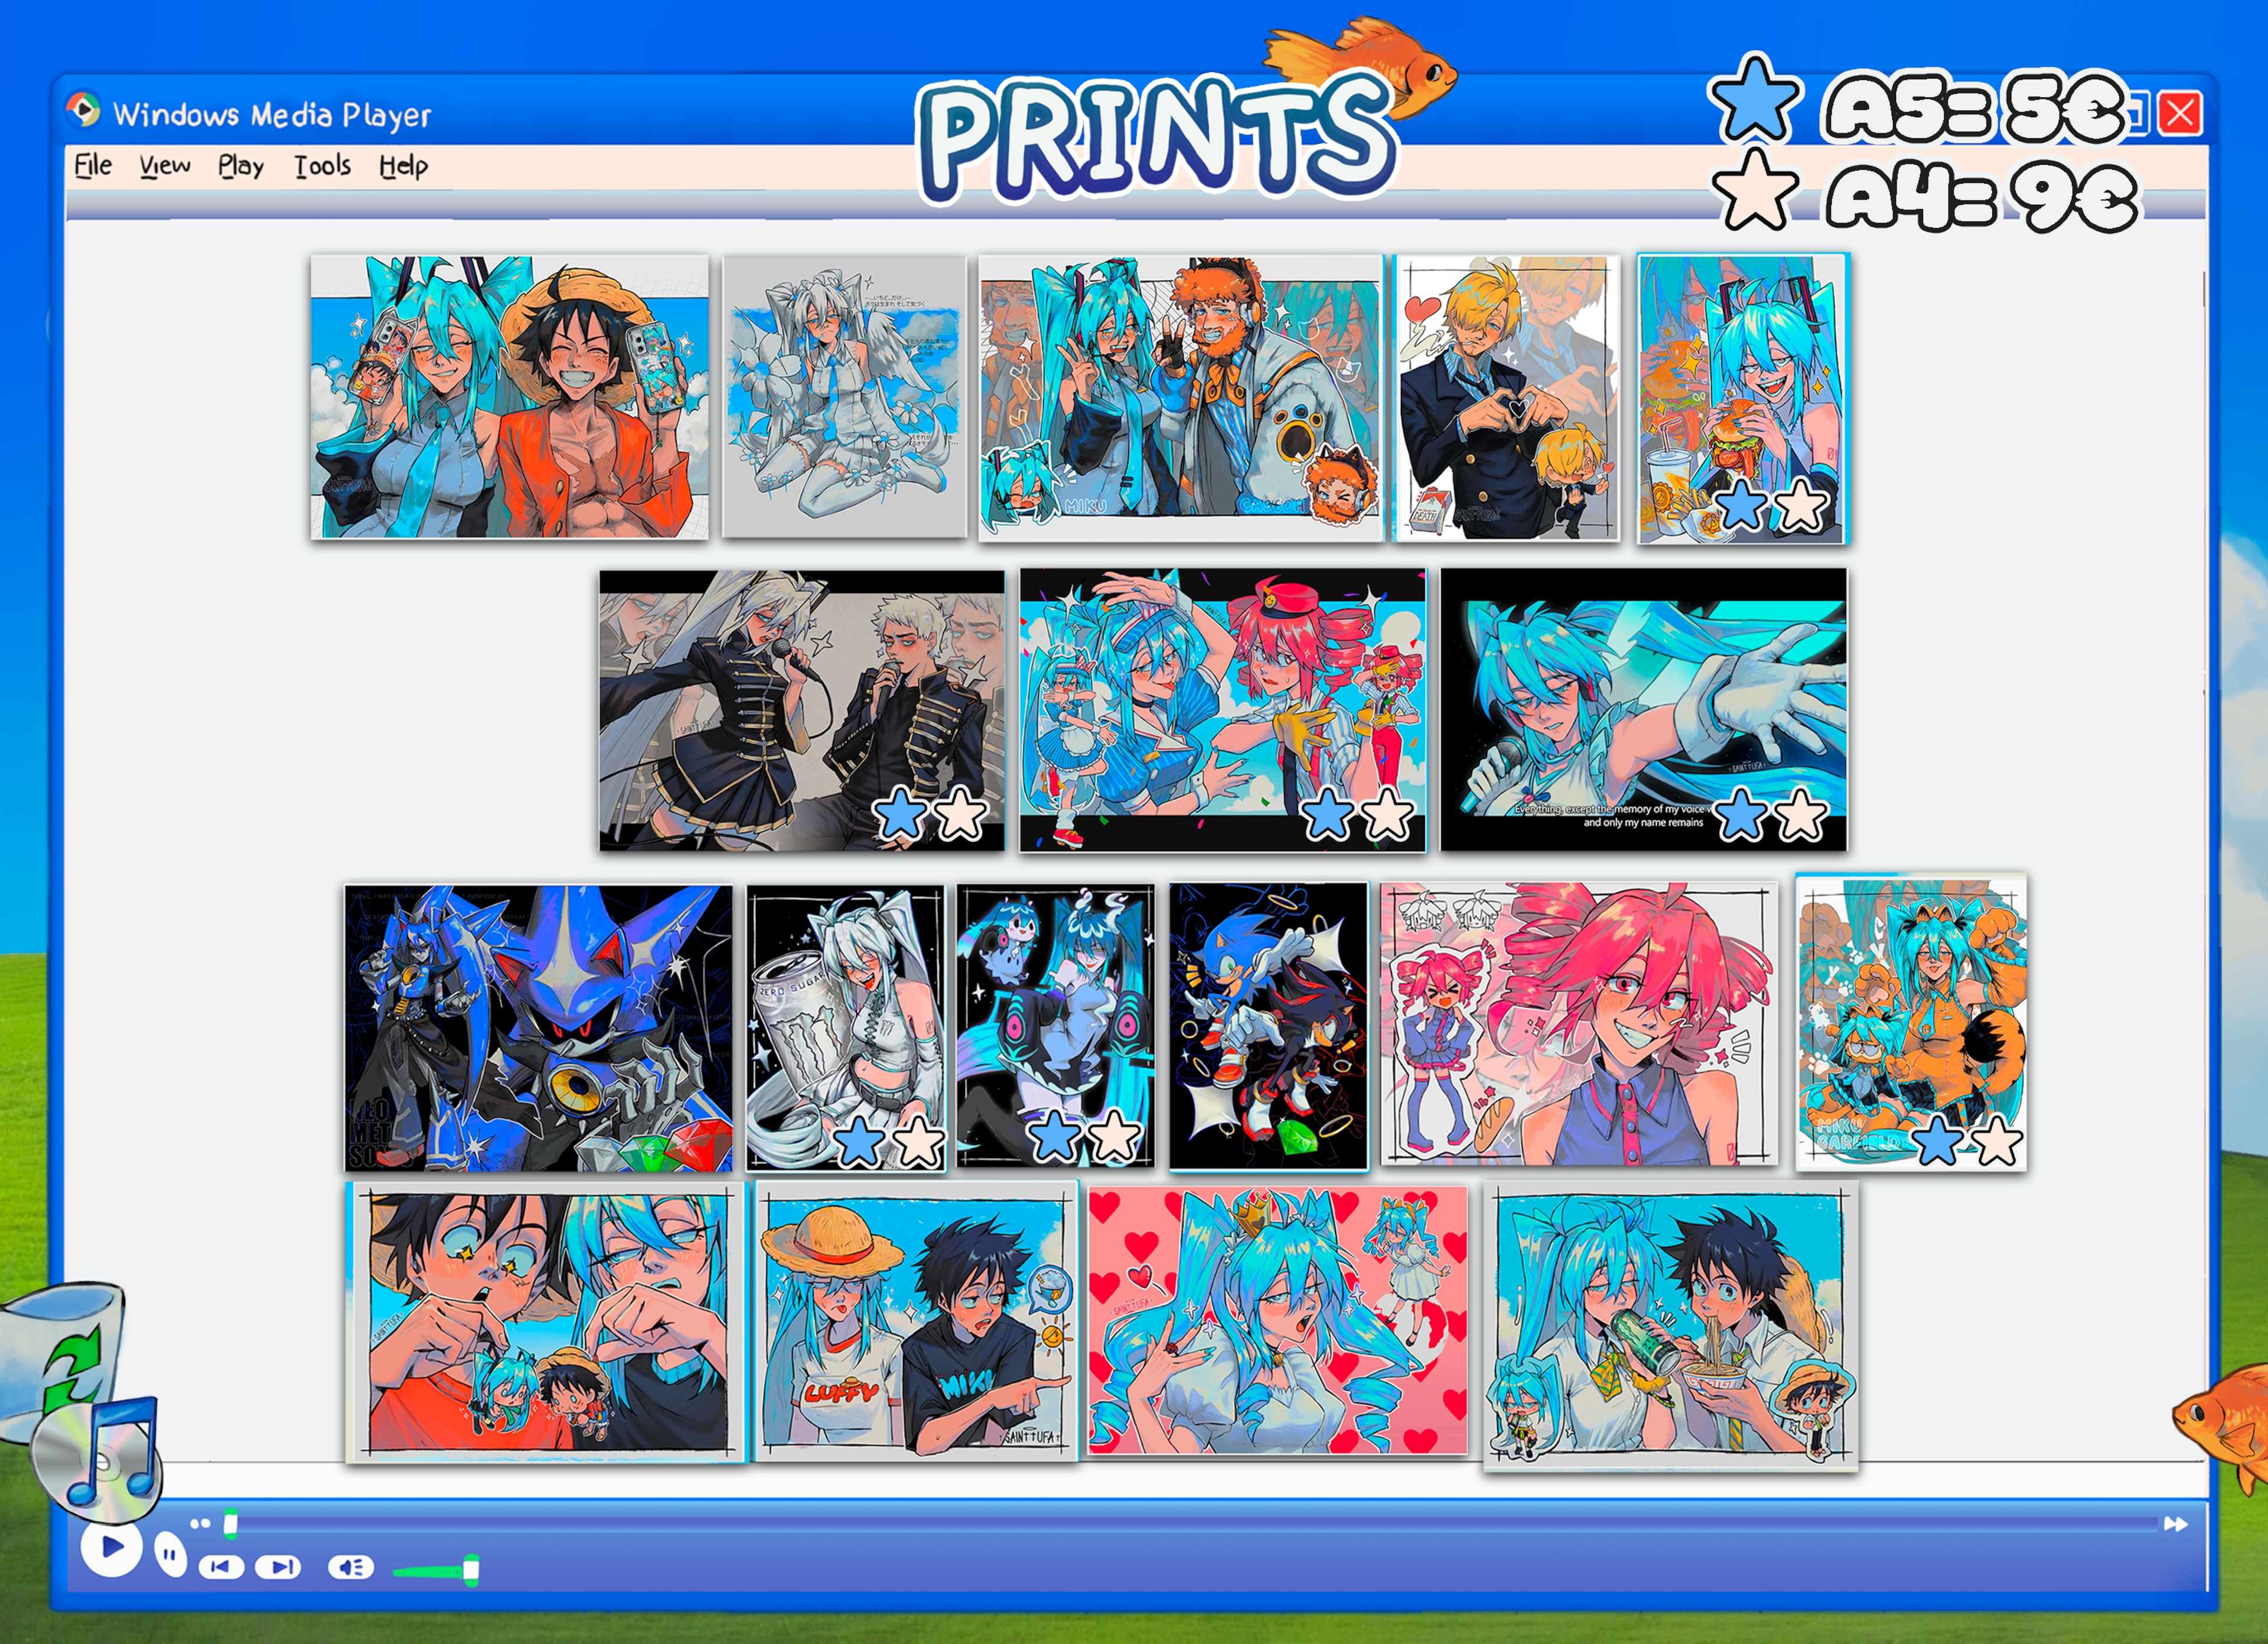Skip to previous track
The height and width of the screenshot is (1644, 2268).
[221, 1567]
